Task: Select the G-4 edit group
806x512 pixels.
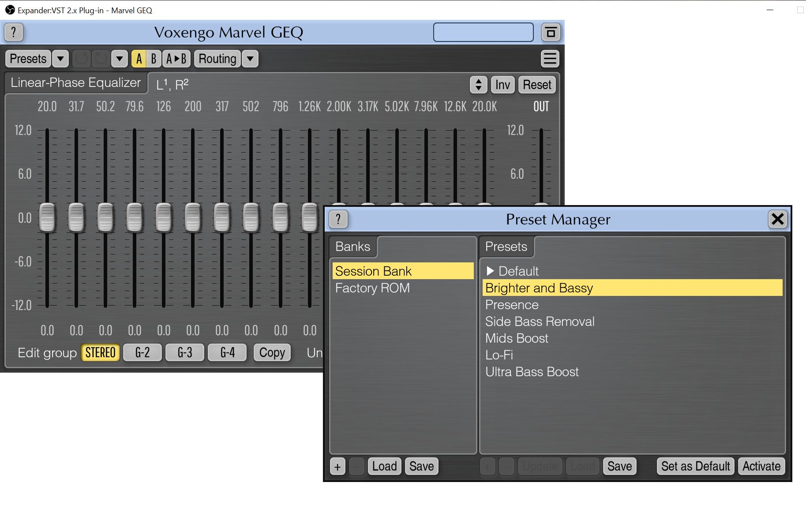Action: tap(228, 353)
